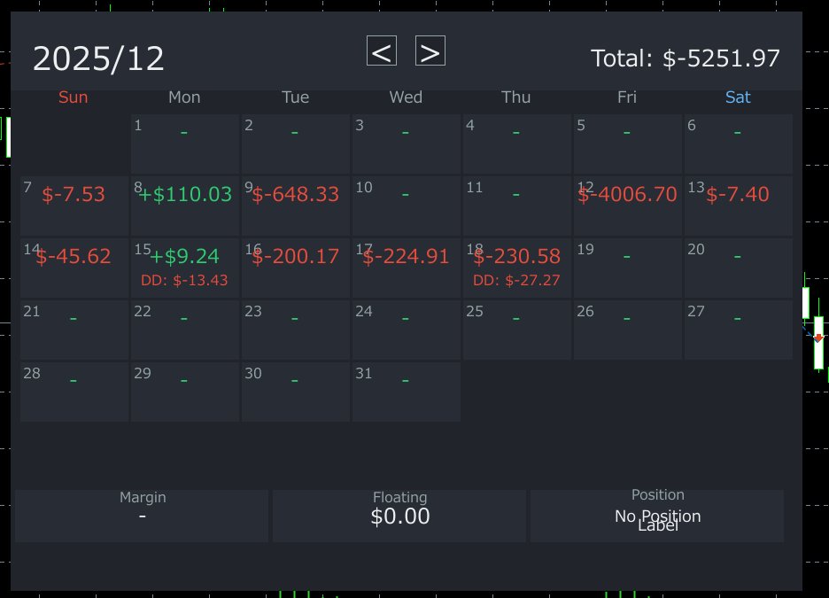829x598 pixels.
Task: Select the day 25 calendar cell
Action: (517, 330)
